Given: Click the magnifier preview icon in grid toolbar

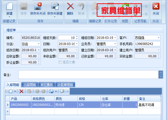Looking at the screenshot, I should pos(62,91).
